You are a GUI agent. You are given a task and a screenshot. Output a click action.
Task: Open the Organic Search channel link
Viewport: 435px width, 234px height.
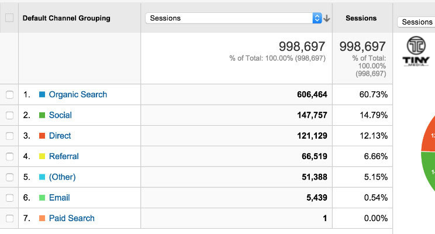coord(78,95)
